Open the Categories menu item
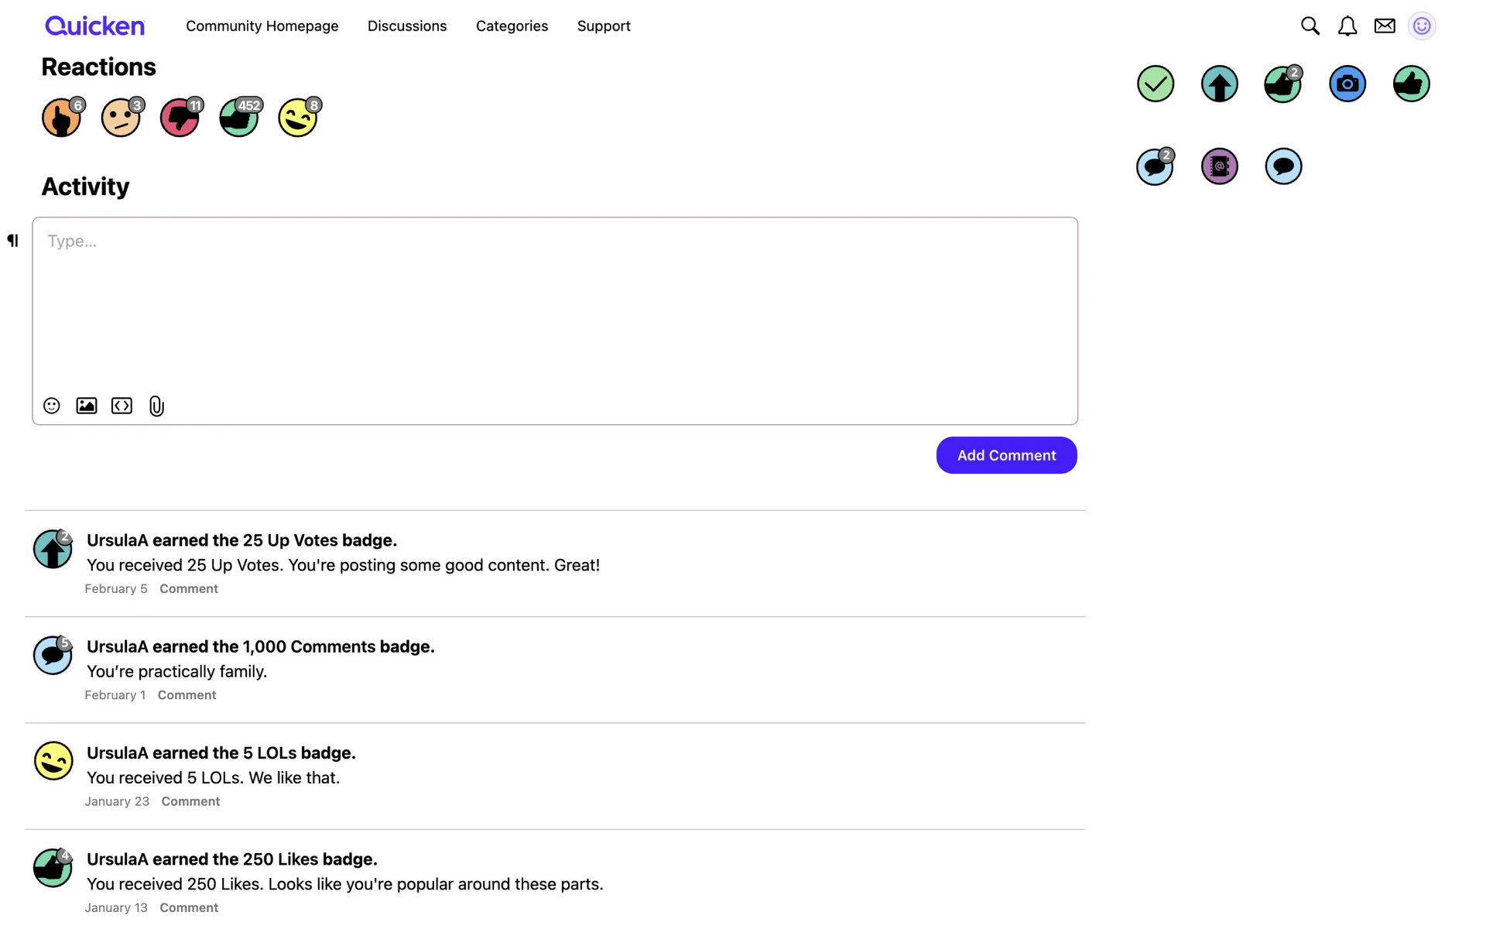The image size is (1486, 929). (512, 26)
